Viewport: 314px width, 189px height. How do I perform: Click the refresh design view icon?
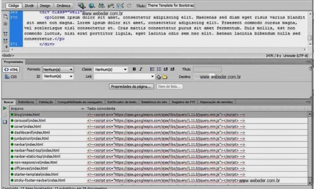[x=129, y=5]
